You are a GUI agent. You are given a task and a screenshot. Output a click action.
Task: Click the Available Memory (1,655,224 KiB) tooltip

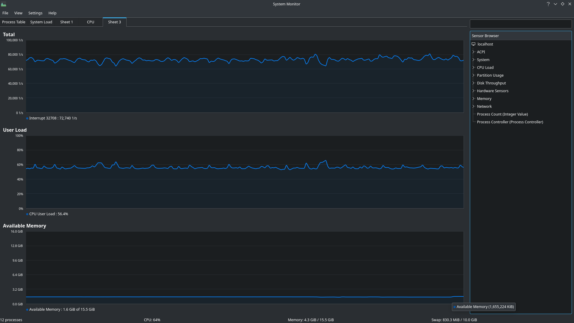[x=484, y=307]
